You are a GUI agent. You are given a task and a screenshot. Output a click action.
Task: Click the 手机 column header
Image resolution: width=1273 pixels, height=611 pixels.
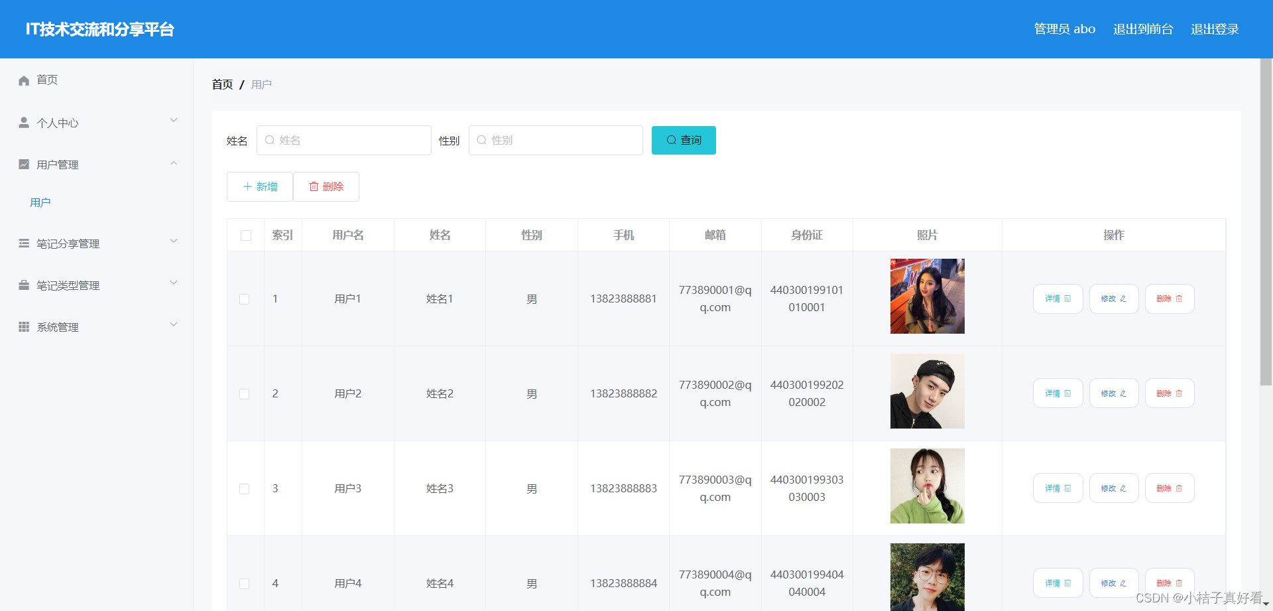pos(623,236)
